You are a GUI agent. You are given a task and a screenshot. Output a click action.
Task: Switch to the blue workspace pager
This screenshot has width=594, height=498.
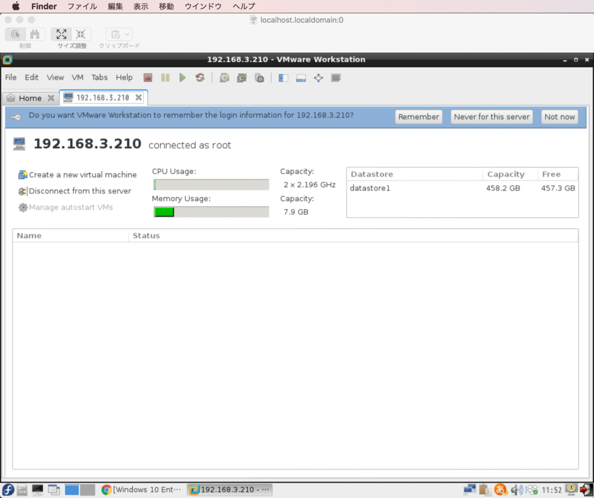tap(71, 490)
